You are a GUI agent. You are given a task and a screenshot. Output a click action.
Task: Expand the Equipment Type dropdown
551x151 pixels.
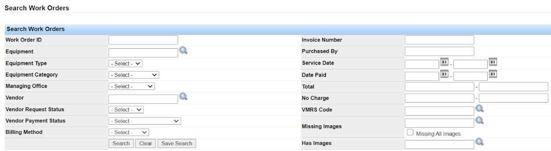pyautogui.click(x=126, y=63)
